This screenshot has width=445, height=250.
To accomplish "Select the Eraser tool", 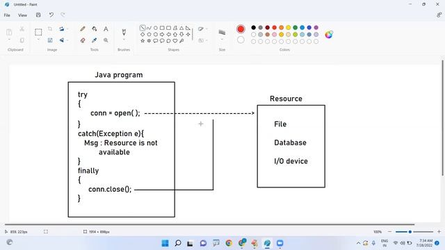I will click(83, 40).
